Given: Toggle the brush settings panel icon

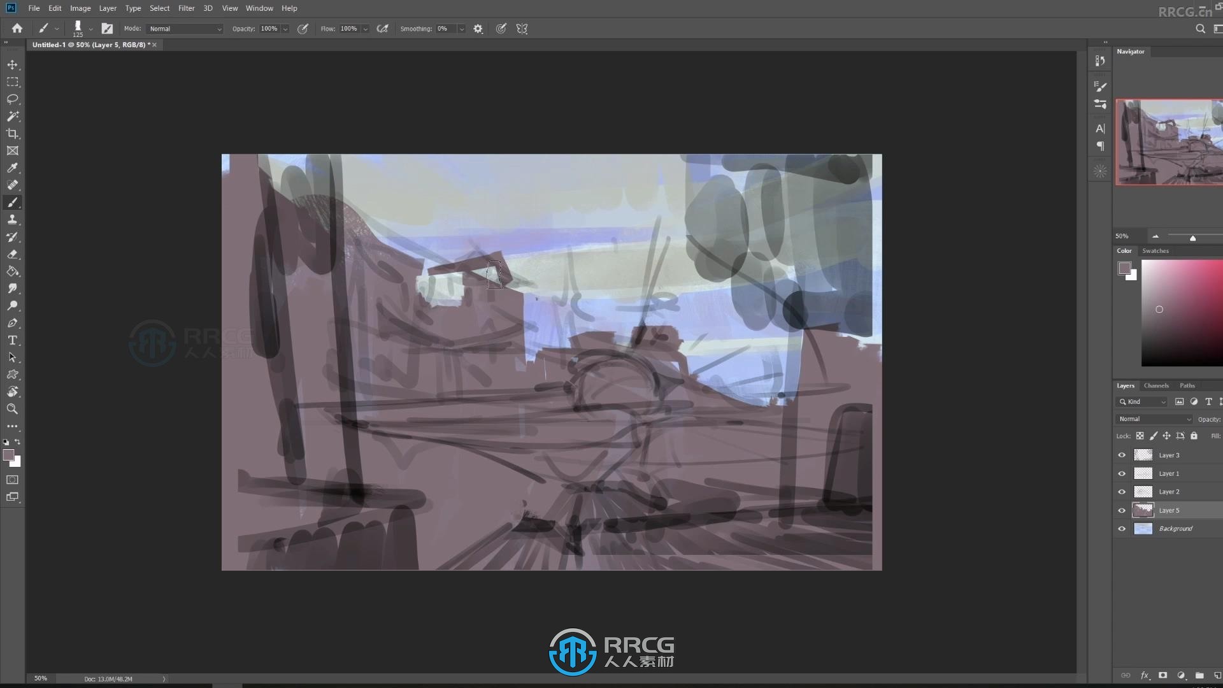Looking at the screenshot, I should [x=107, y=29].
